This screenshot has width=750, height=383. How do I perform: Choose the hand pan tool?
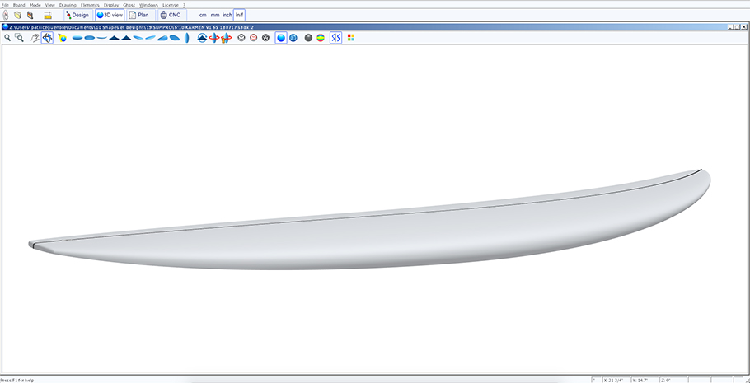coord(35,38)
